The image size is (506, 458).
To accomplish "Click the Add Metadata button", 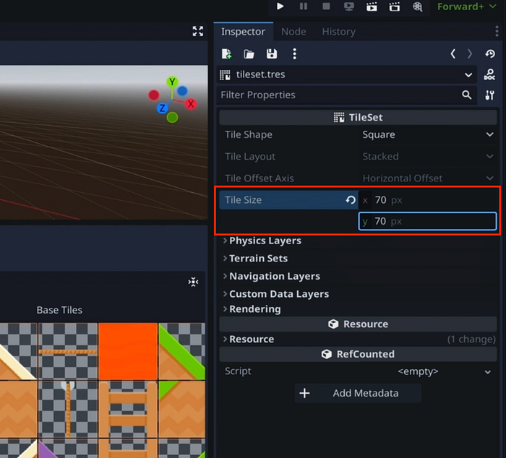I will point(358,393).
